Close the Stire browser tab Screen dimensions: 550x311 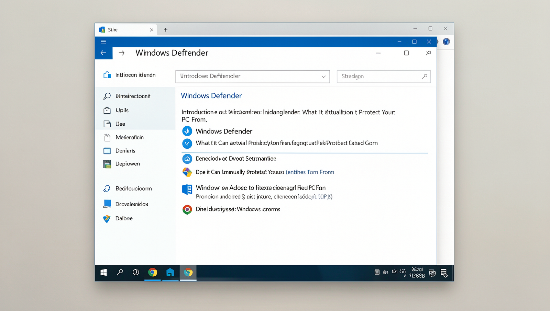152,30
